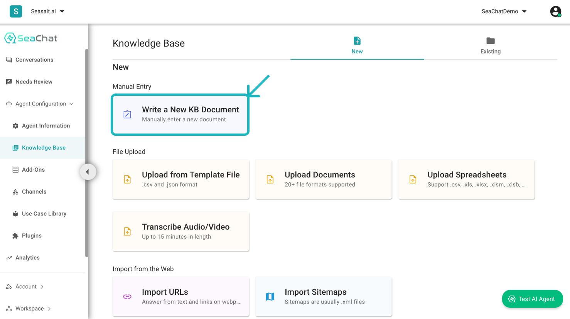Switch to the Existing tab
This screenshot has height=319, width=570.
[491, 46]
